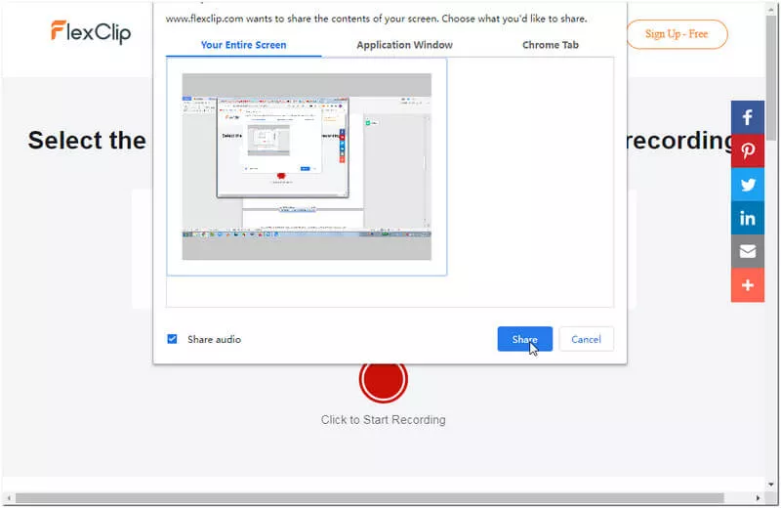Click the scroll down arrow
Screen dimensions: 781x508
(x=771, y=485)
